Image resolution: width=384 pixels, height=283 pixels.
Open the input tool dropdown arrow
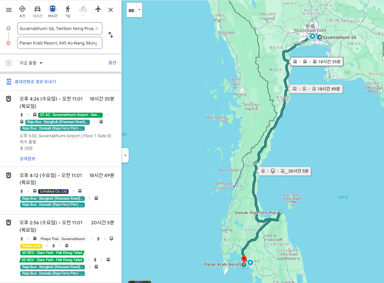pyautogui.click(x=139, y=10)
